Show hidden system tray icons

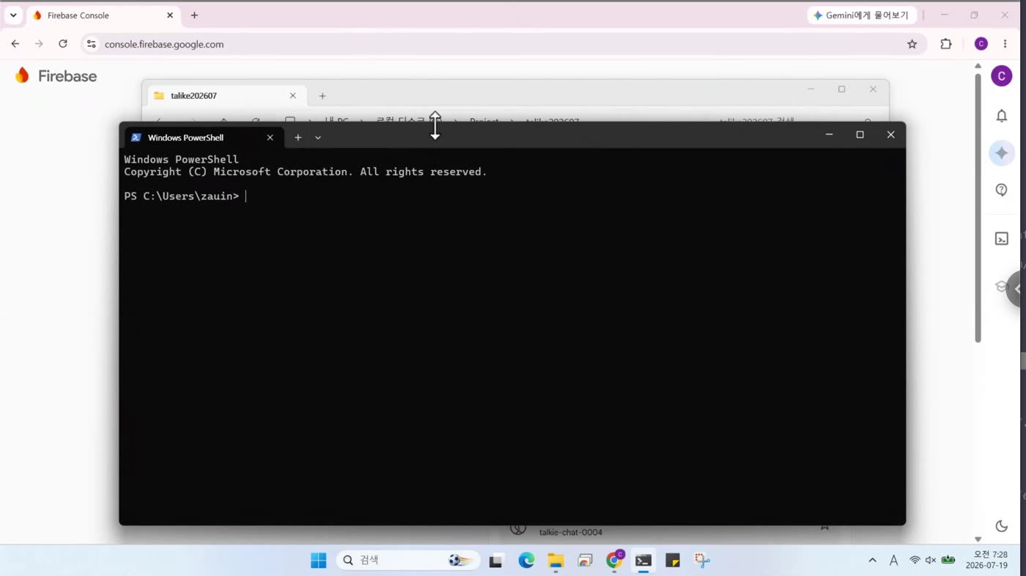point(872,561)
